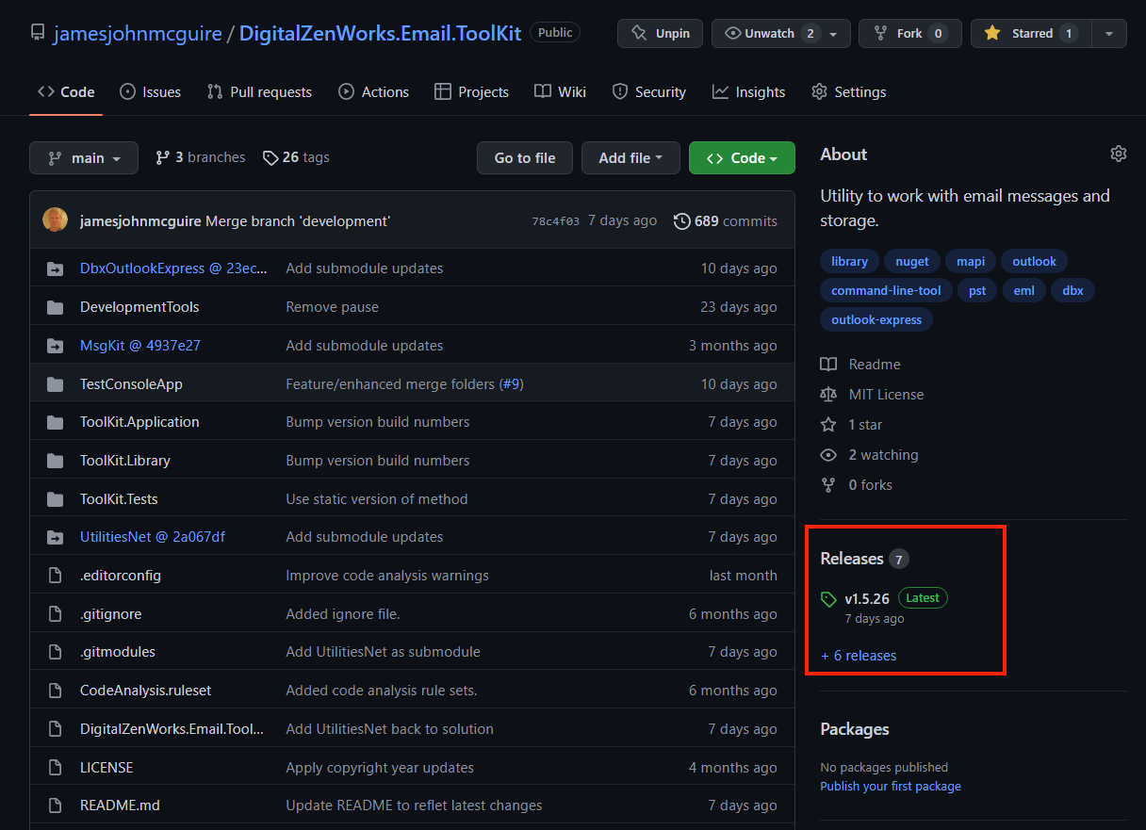View the + 6 releases link
Image resolution: width=1146 pixels, height=830 pixels.
click(x=859, y=656)
